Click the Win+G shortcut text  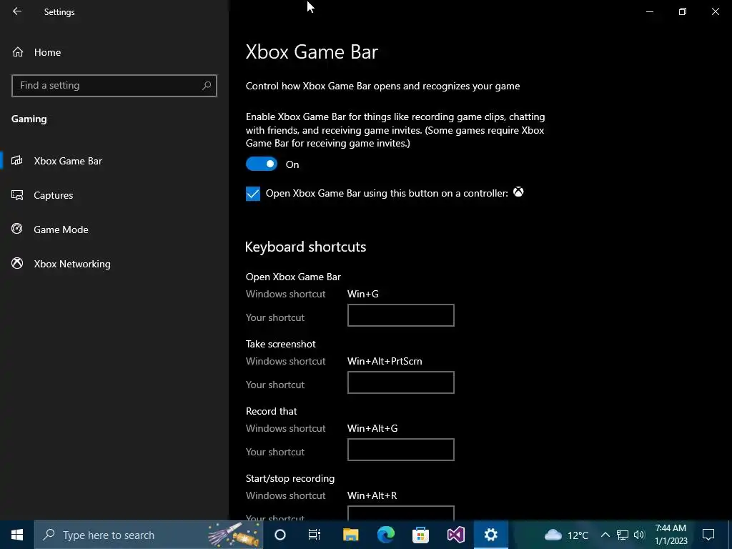362,294
